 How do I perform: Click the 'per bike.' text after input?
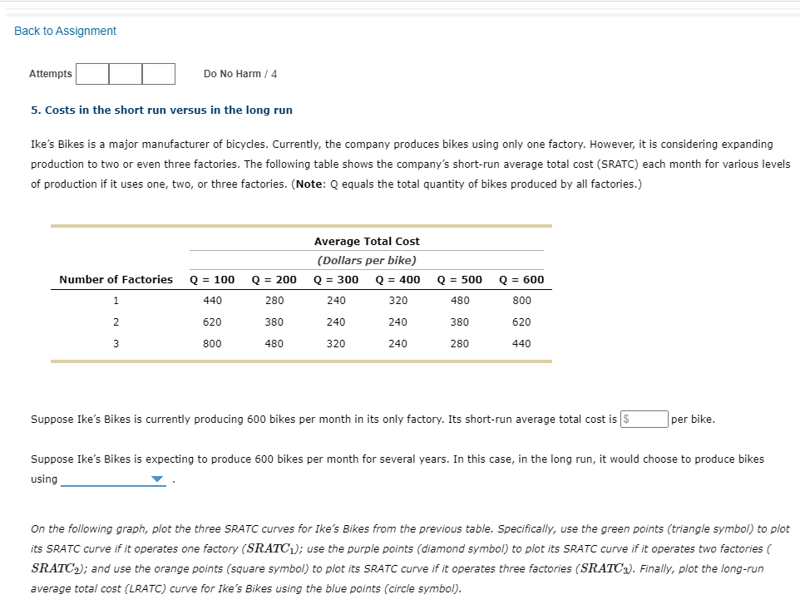(693, 419)
